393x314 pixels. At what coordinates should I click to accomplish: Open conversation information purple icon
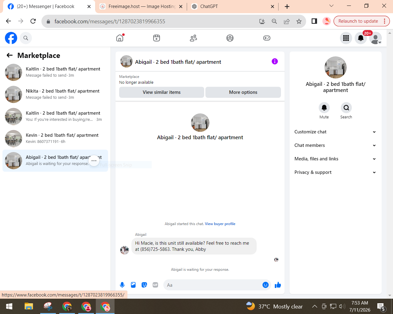point(275,61)
